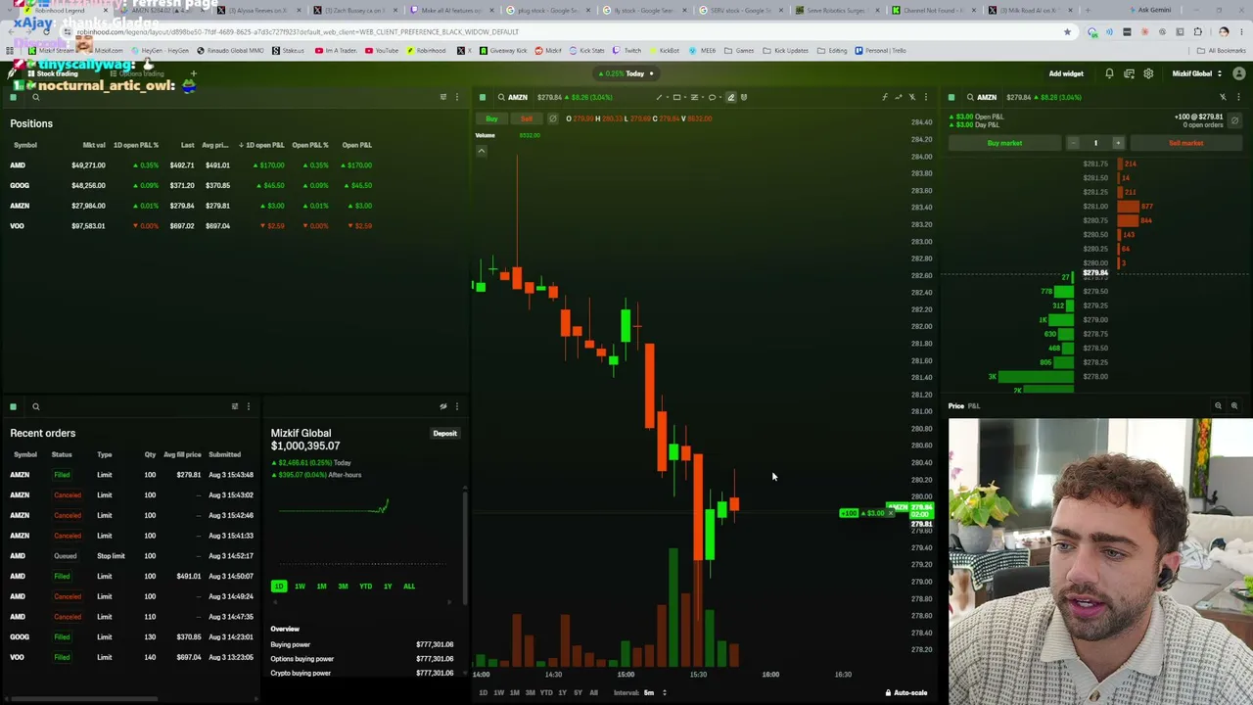Expand the rectangle tool options arrow

tap(684, 97)
